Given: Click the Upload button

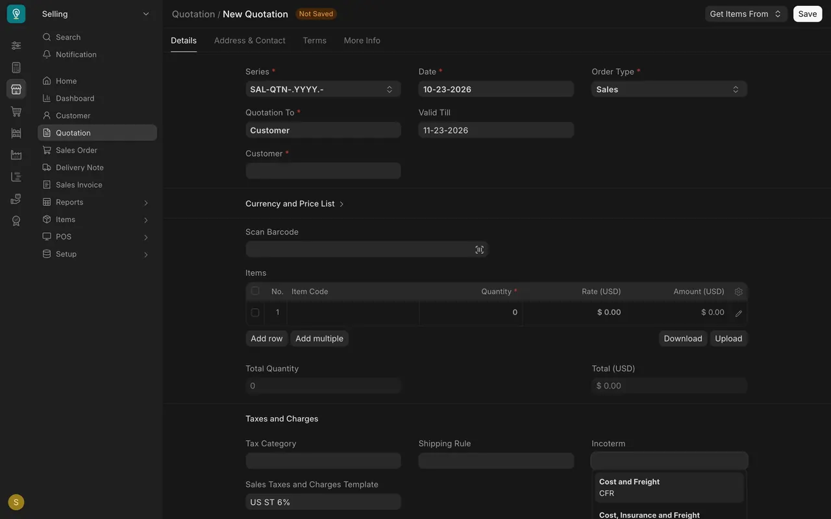Looking at the screenshot, I should pyautogui.click(x=728, y=339).
